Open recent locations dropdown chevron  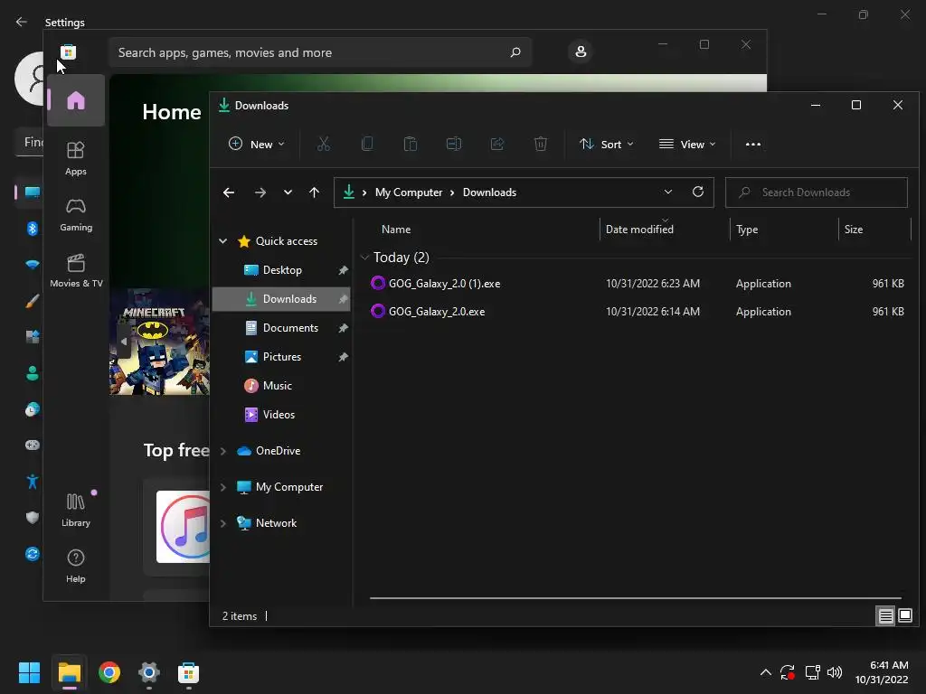click(x=288, y=192)
